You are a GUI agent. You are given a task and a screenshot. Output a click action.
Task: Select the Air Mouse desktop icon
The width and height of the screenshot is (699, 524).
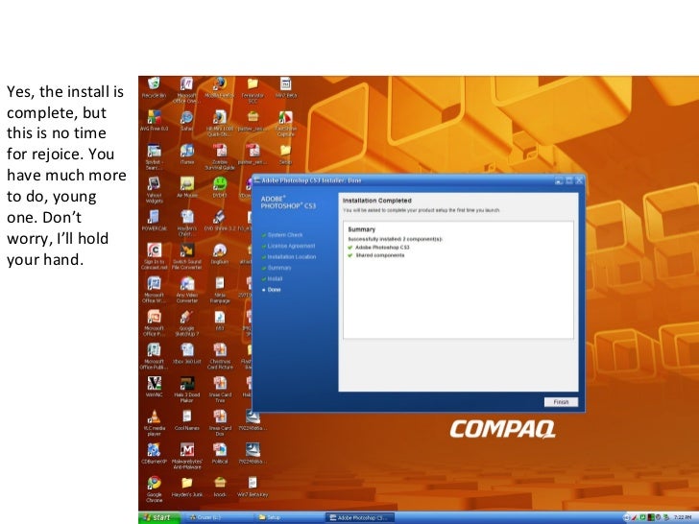point(187,187)
